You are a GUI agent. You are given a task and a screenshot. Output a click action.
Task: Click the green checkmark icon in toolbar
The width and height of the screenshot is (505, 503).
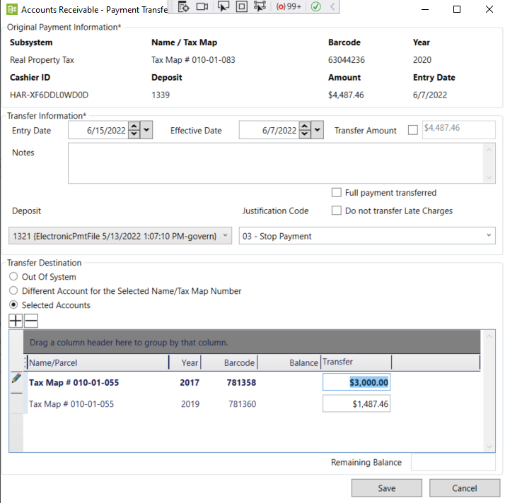click(315, 6)
